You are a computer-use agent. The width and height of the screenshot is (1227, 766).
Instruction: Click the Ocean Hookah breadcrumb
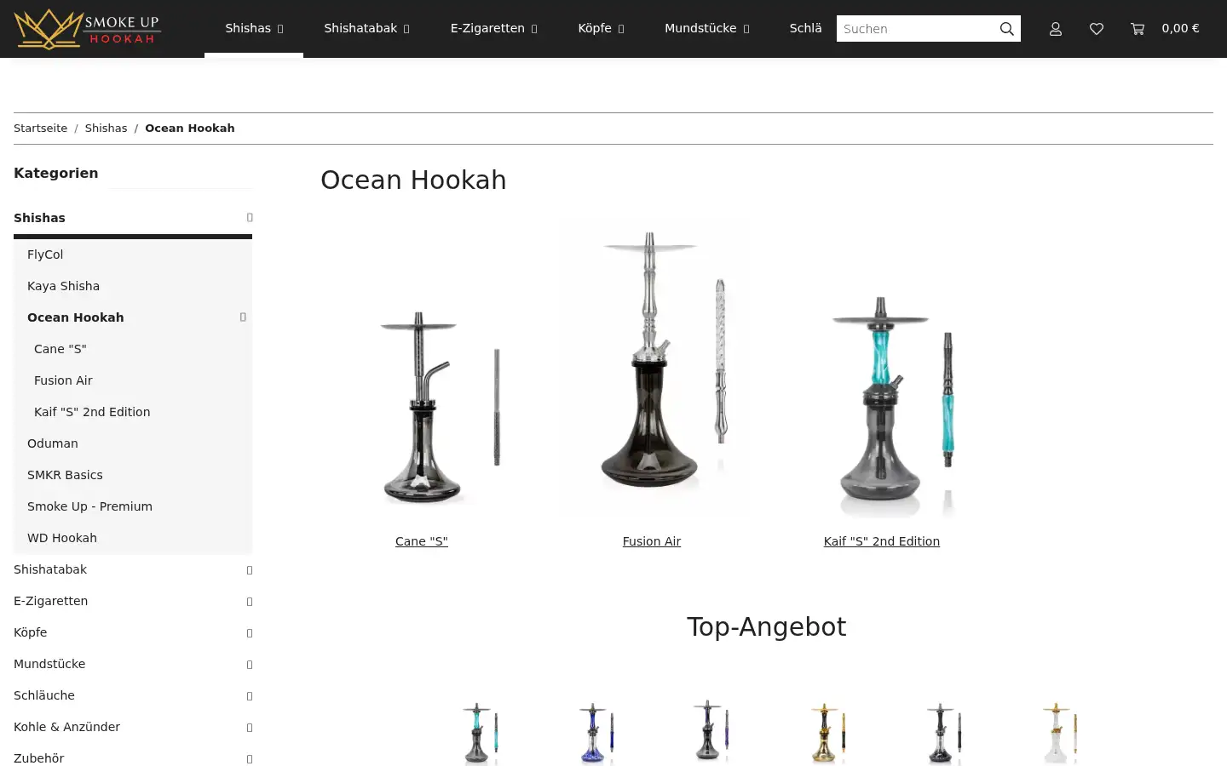click(190, 129)
